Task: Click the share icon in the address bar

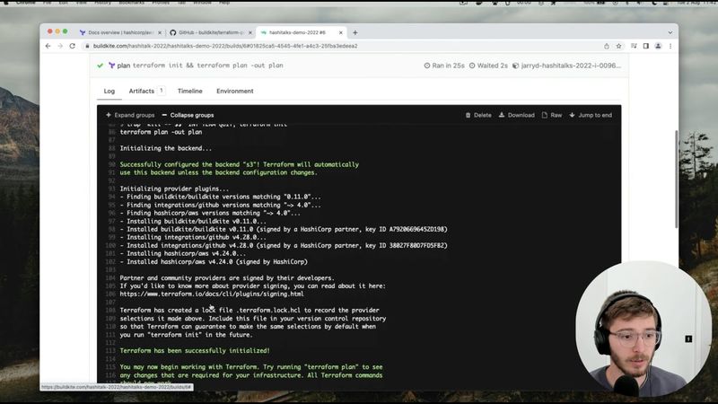Action: pyautogui.click(x=607, y=46)
